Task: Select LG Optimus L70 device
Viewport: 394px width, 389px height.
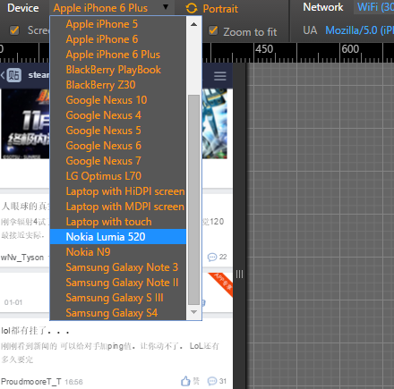Action: (x=118, y=176)
